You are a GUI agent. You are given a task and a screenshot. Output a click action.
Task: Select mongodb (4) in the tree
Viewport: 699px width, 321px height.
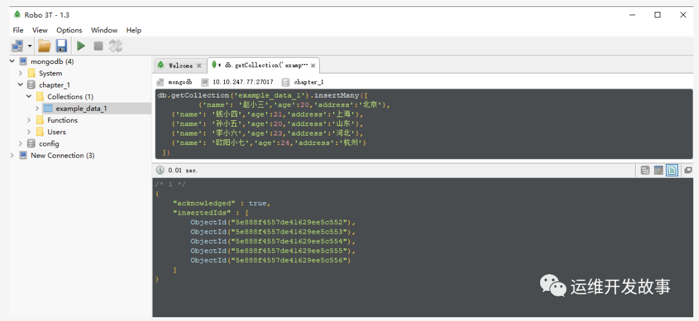pyautogui.click(x=52, y=61)
